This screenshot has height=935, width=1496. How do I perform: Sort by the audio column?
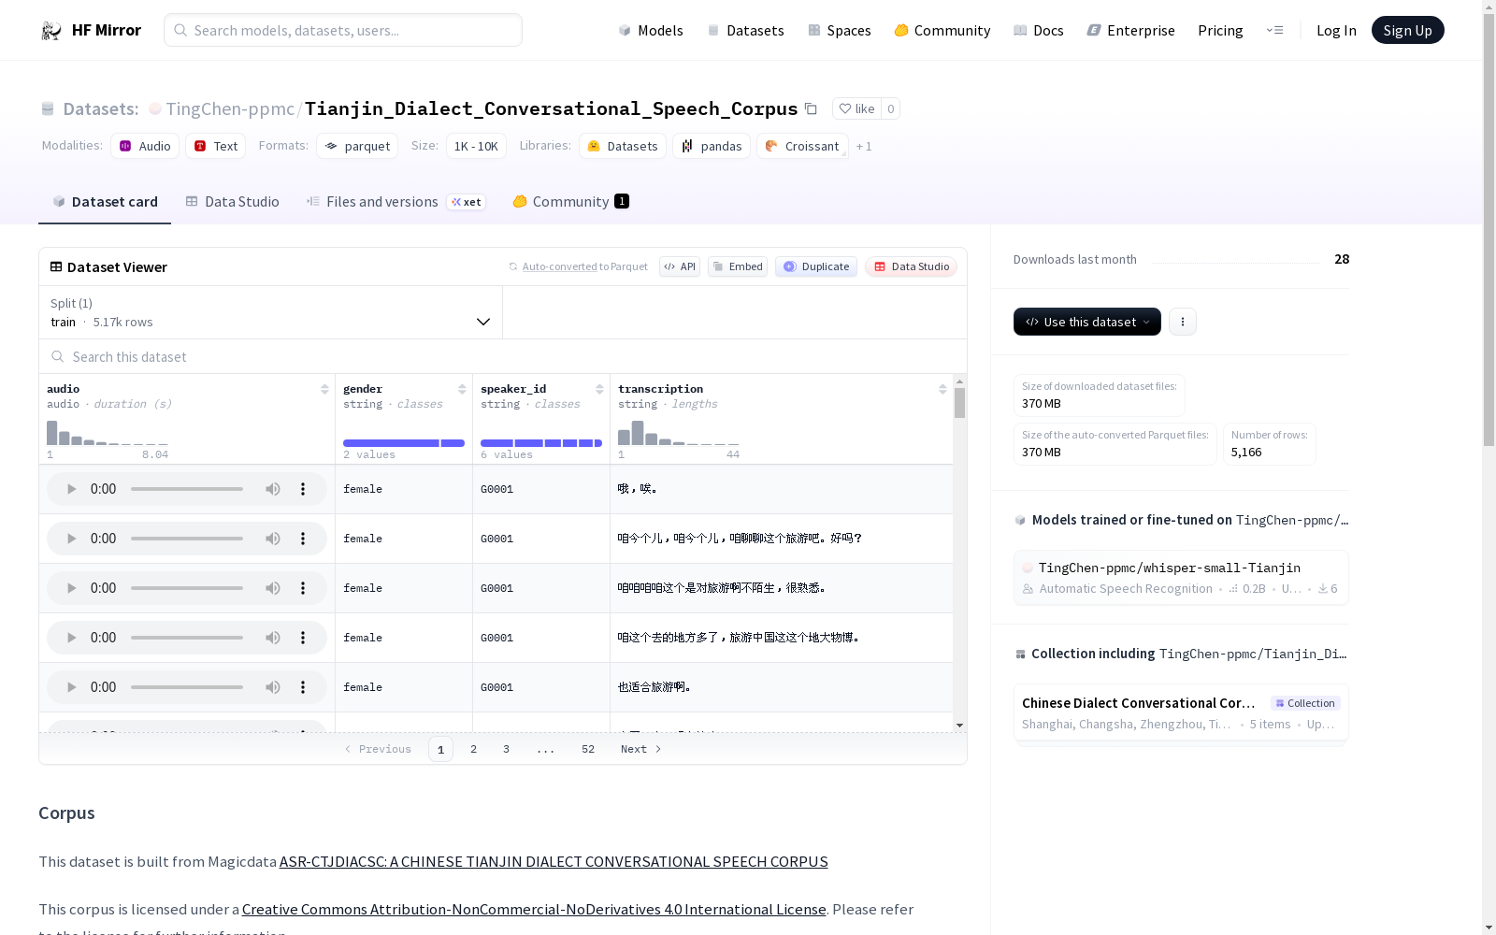tap(324, 389)
